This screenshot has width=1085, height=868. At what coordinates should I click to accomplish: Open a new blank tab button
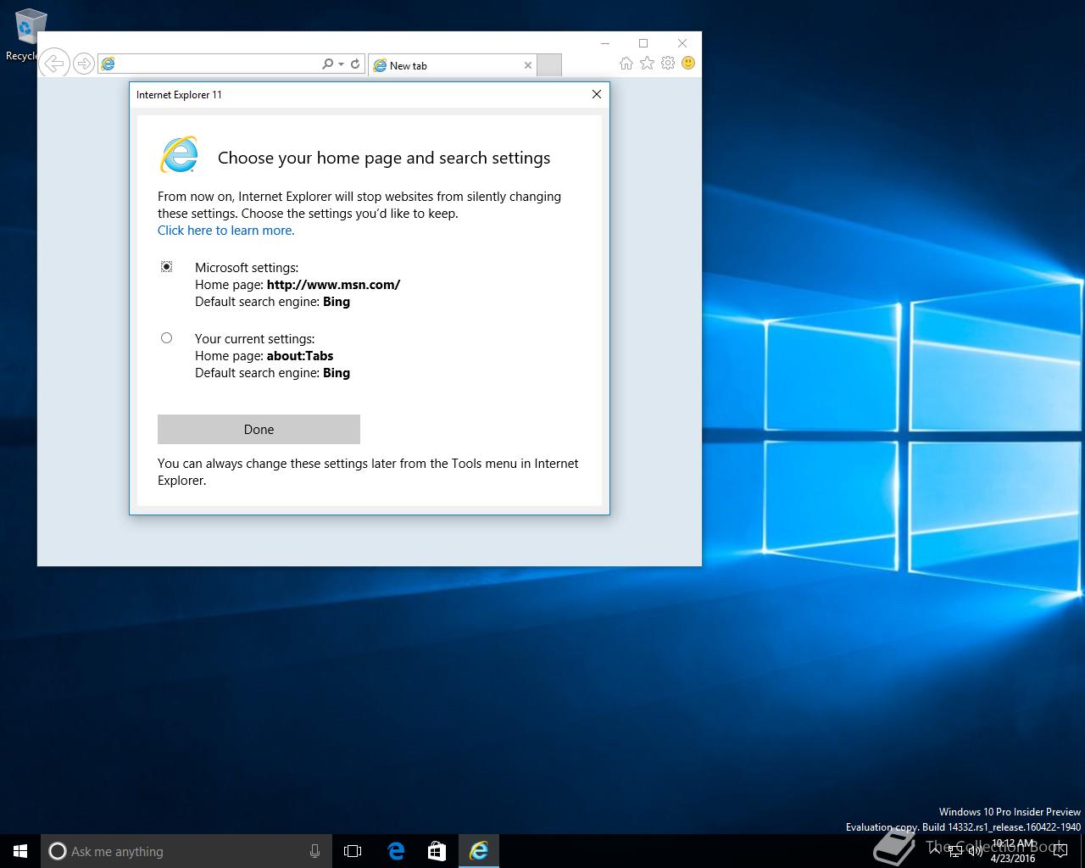coord(549,65)
